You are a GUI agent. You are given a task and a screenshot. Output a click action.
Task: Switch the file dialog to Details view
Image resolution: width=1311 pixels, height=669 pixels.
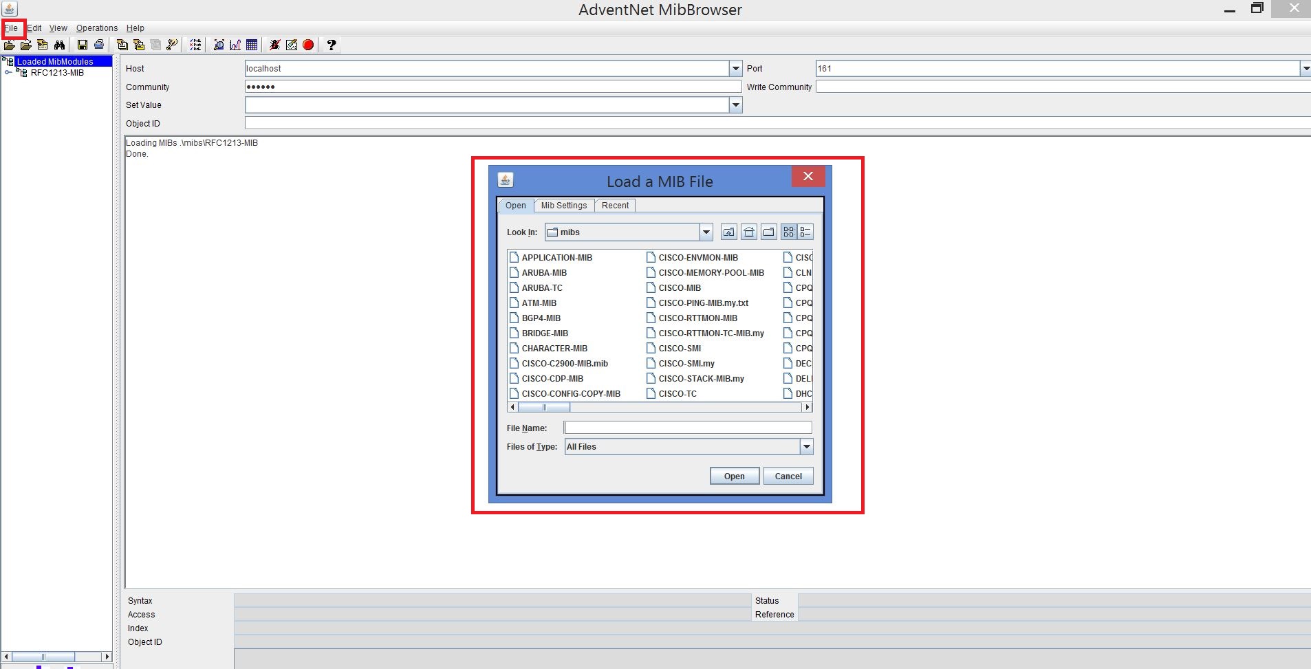[805, 232]
